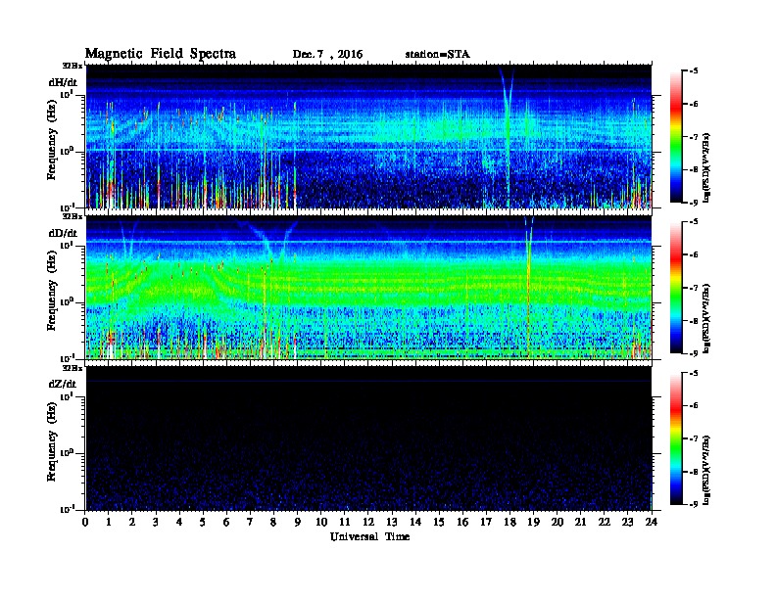Click hour 18 on the Universal Time axis
Image resolution: width=776 pixels, height=599 pixels.
click(509, 522)
